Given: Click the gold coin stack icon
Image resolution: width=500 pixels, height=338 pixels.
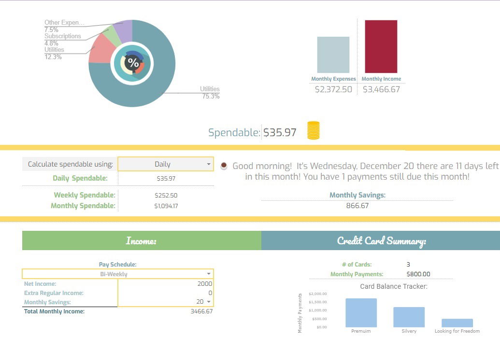Looking at the screenshot, I should pos(313,130).
